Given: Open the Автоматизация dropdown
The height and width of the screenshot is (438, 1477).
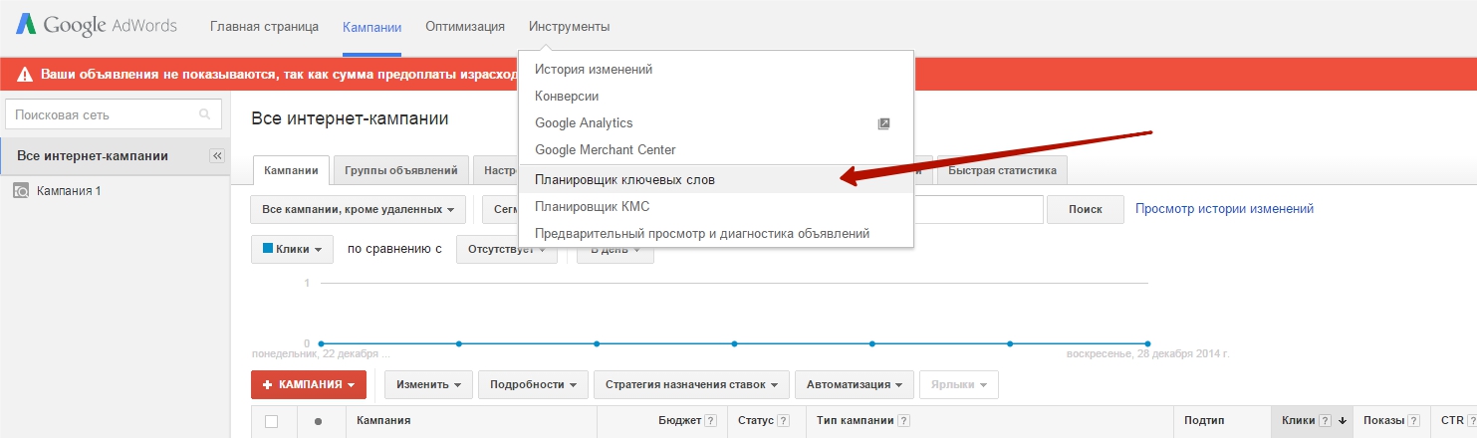Looking at the screenshot, I should point(856,384).
